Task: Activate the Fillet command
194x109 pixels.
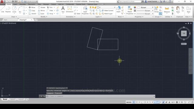Action: 50,11
